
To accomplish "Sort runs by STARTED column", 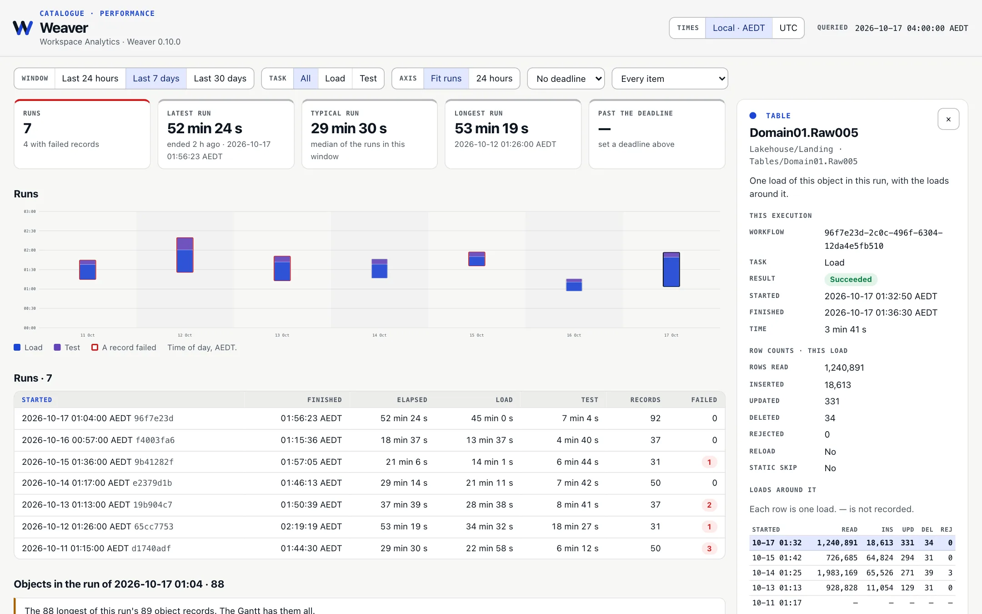I will 37,400.
